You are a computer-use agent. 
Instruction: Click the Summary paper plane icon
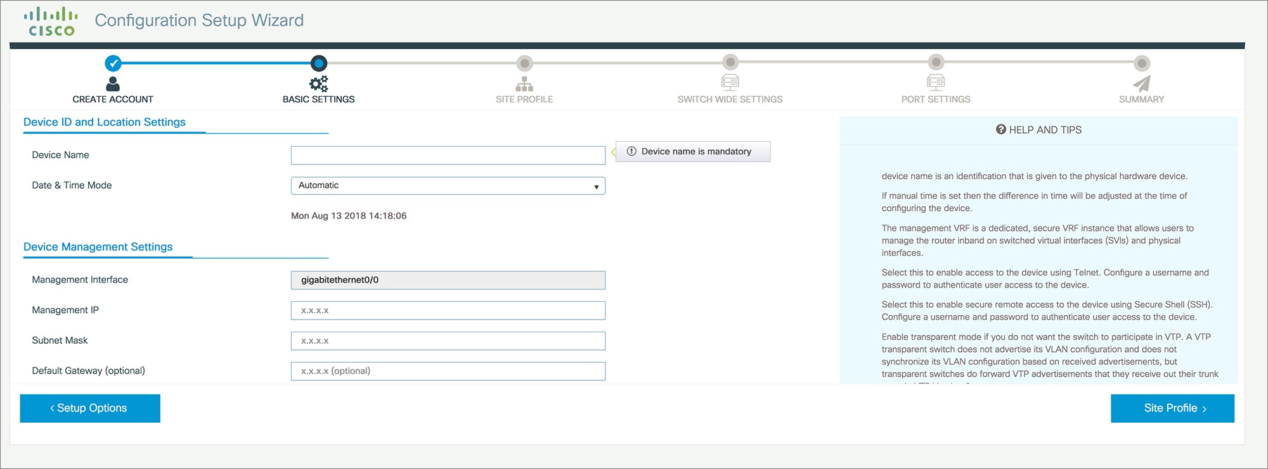tap(1142, 84)
